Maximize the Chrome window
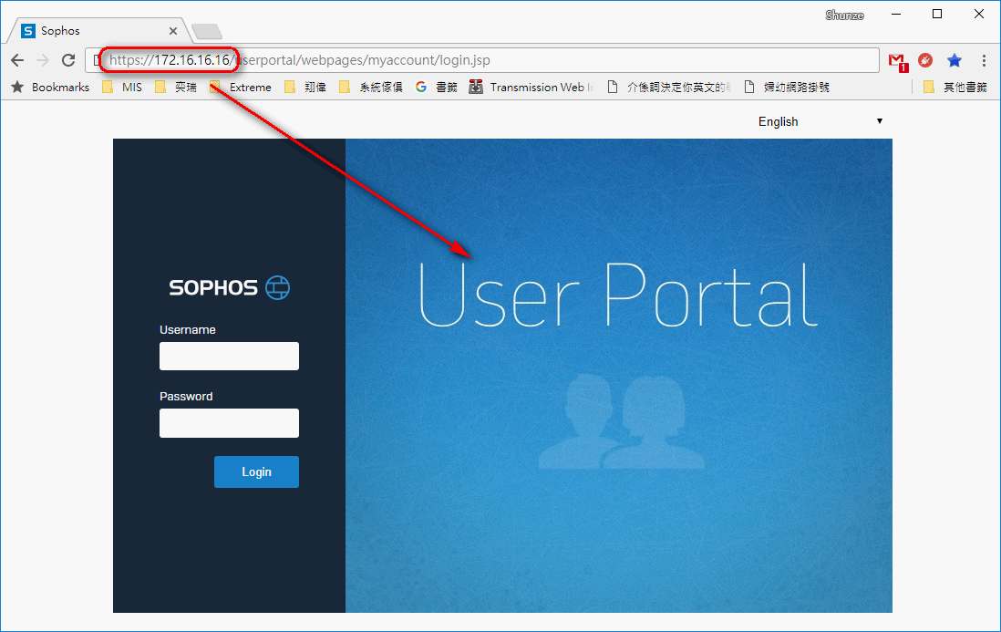 click(x=937, y=14)
